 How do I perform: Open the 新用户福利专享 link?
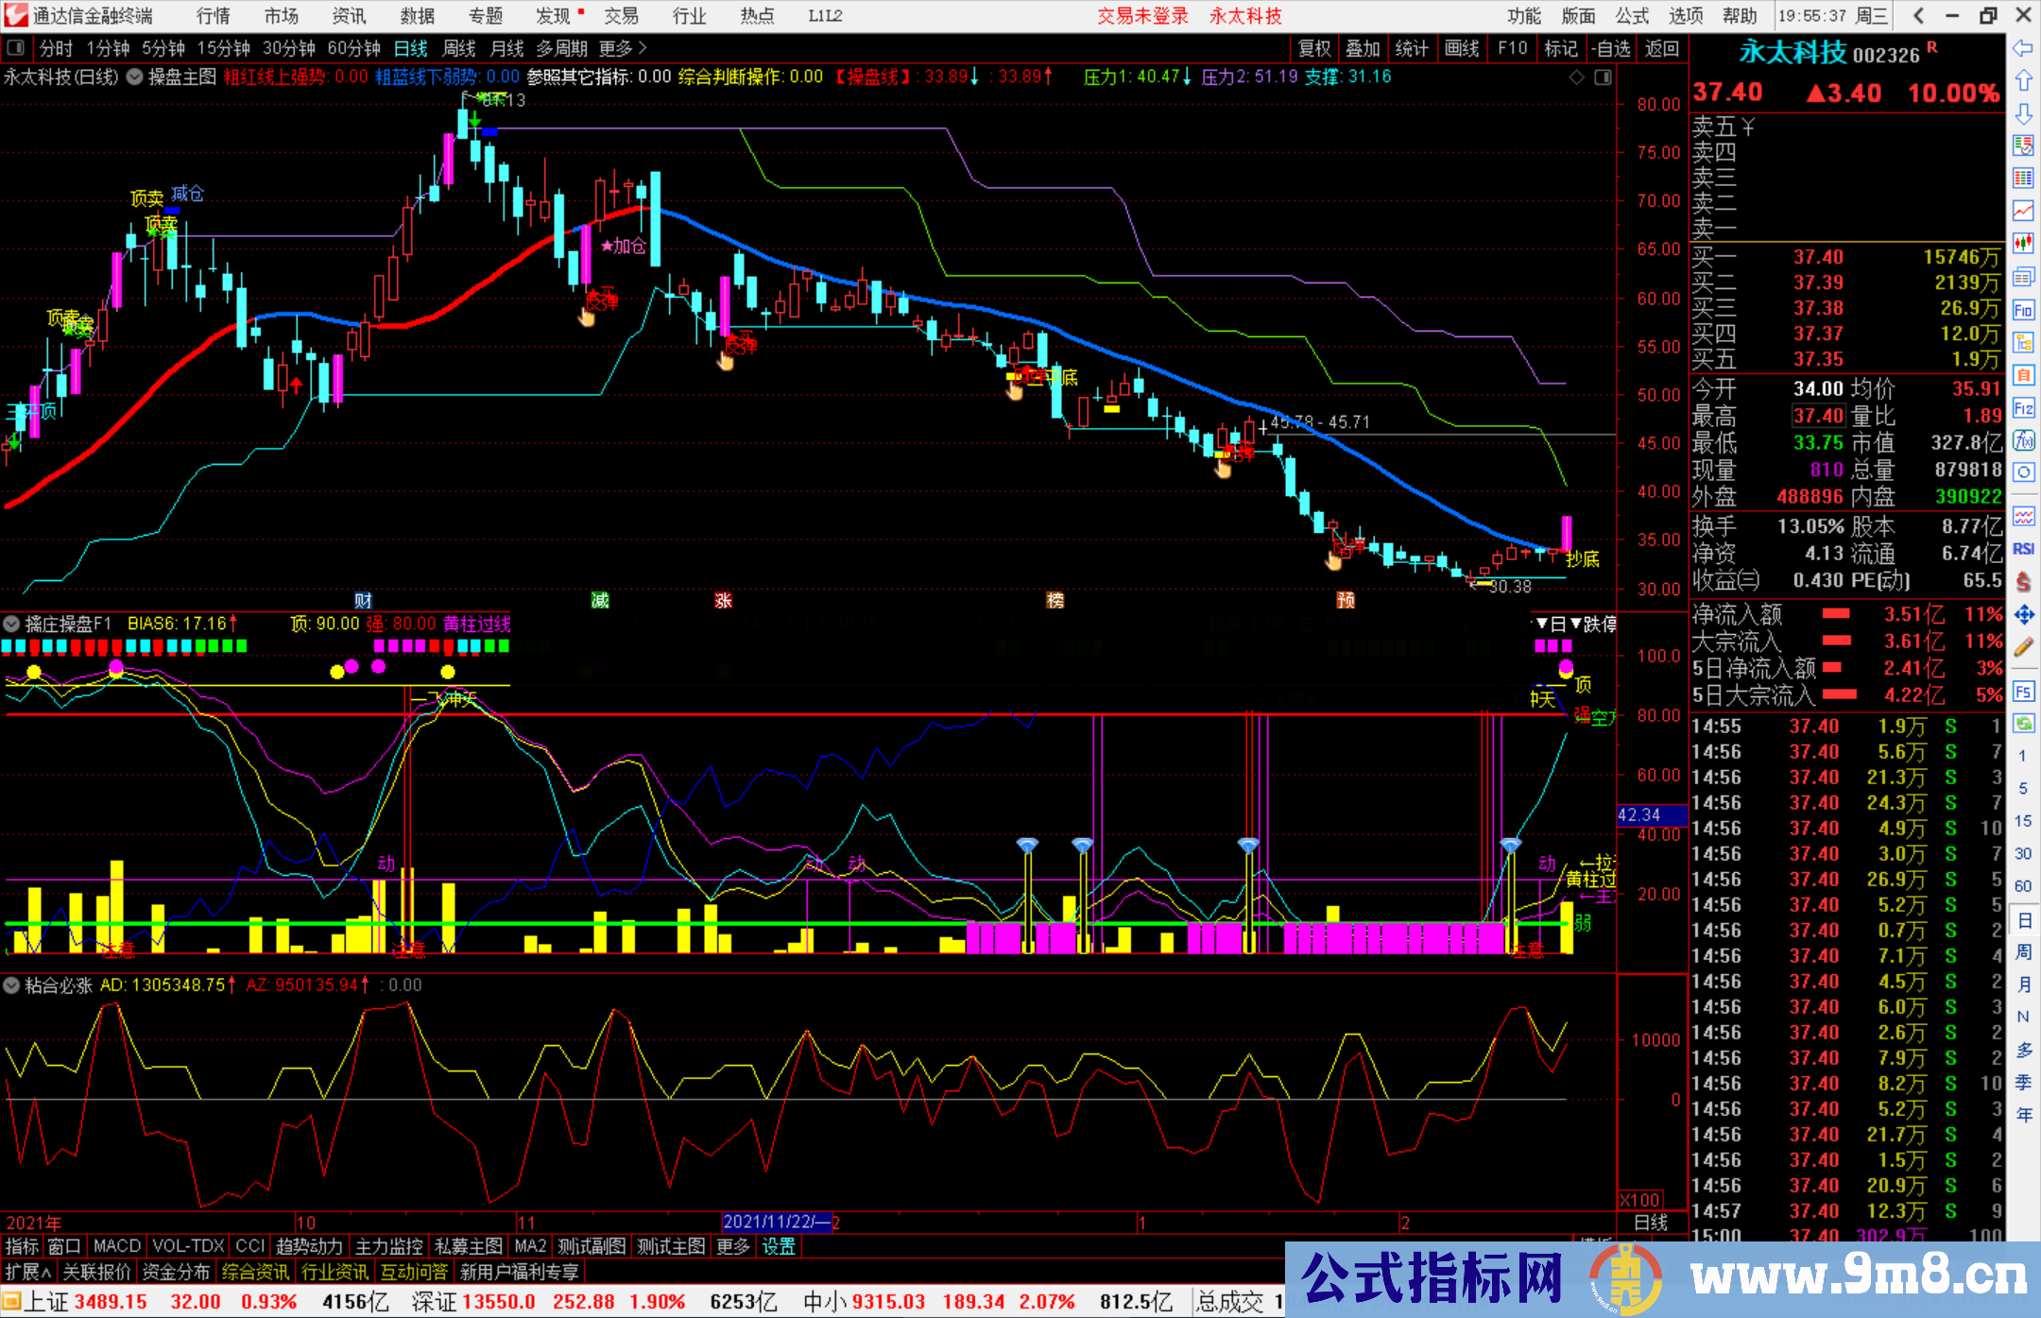pos(519,1272)
